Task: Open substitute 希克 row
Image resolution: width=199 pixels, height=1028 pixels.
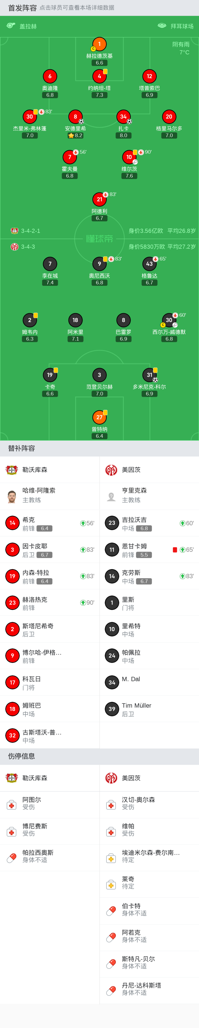Action: [x=49, y=523]
